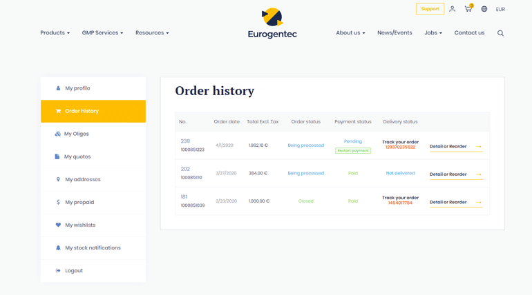Open the shopping cart icon

468,9
